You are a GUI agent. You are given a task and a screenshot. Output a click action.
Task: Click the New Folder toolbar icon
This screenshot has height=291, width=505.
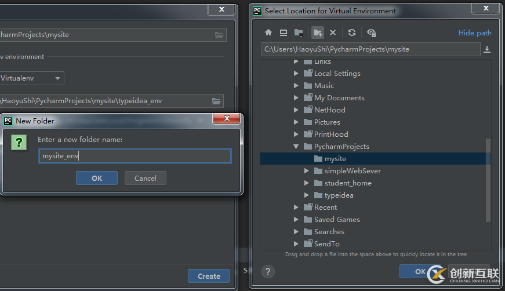pyautogui.click(x=318, y=32)
